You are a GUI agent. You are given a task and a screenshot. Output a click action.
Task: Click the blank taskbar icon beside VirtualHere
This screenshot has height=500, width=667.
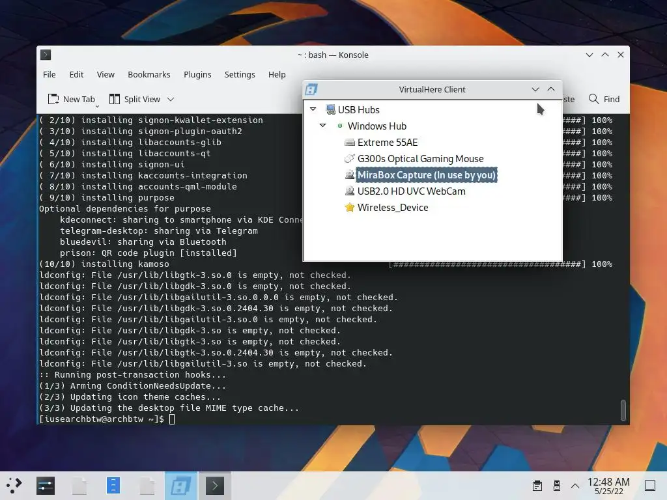pos(147,486)
